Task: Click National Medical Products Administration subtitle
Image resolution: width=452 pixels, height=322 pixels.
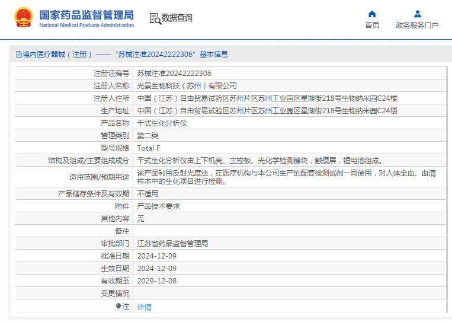Action: [86, 25]
